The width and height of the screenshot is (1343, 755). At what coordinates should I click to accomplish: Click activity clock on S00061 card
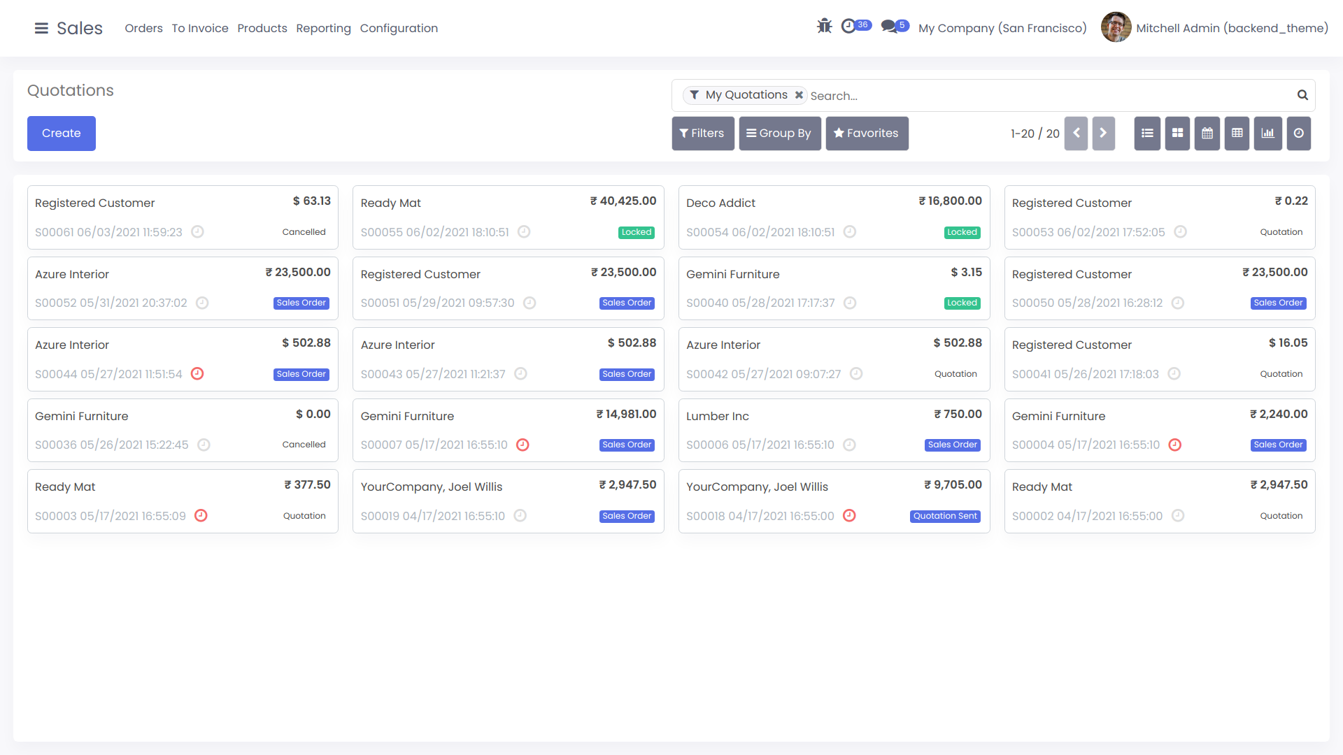[197, 232]
